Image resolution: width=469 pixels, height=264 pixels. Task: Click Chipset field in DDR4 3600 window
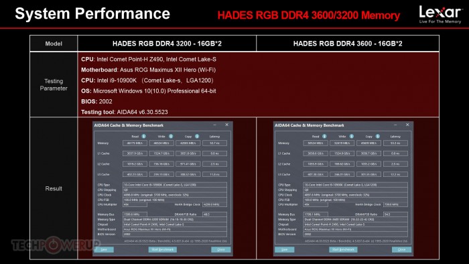point(355,224)
